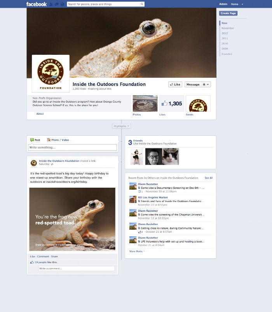Jump to 2012 on the timeline
The image size is (272, 312).
(225, 33)
